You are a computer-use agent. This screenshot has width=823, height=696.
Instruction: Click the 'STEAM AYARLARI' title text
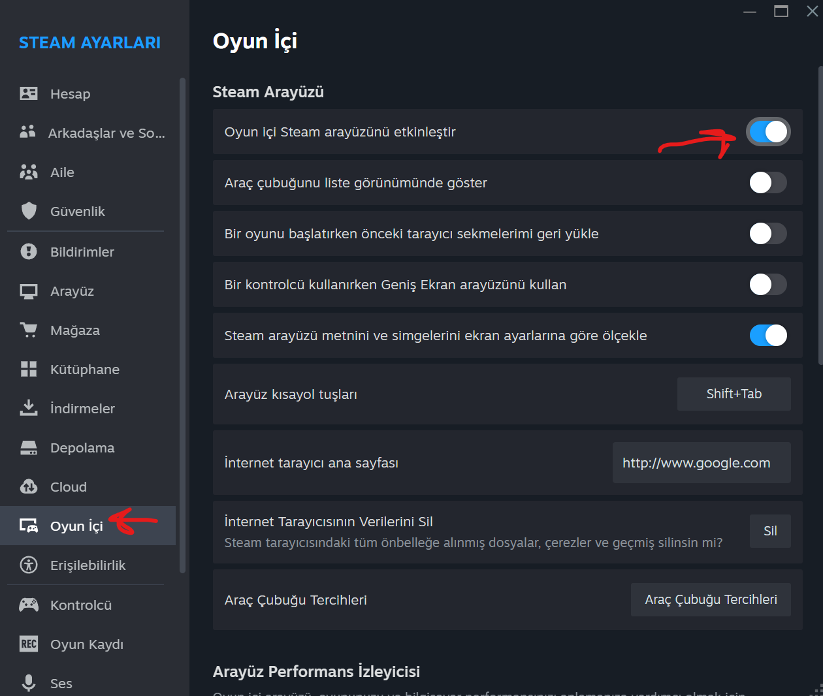89,42
